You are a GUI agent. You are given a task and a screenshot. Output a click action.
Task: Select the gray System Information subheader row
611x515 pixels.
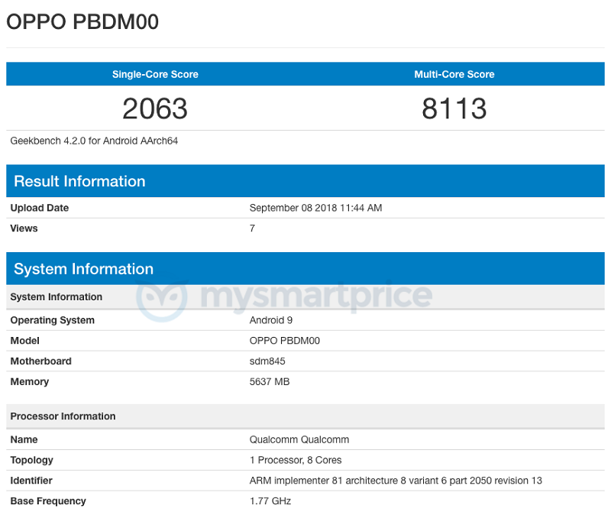point(305,296)
